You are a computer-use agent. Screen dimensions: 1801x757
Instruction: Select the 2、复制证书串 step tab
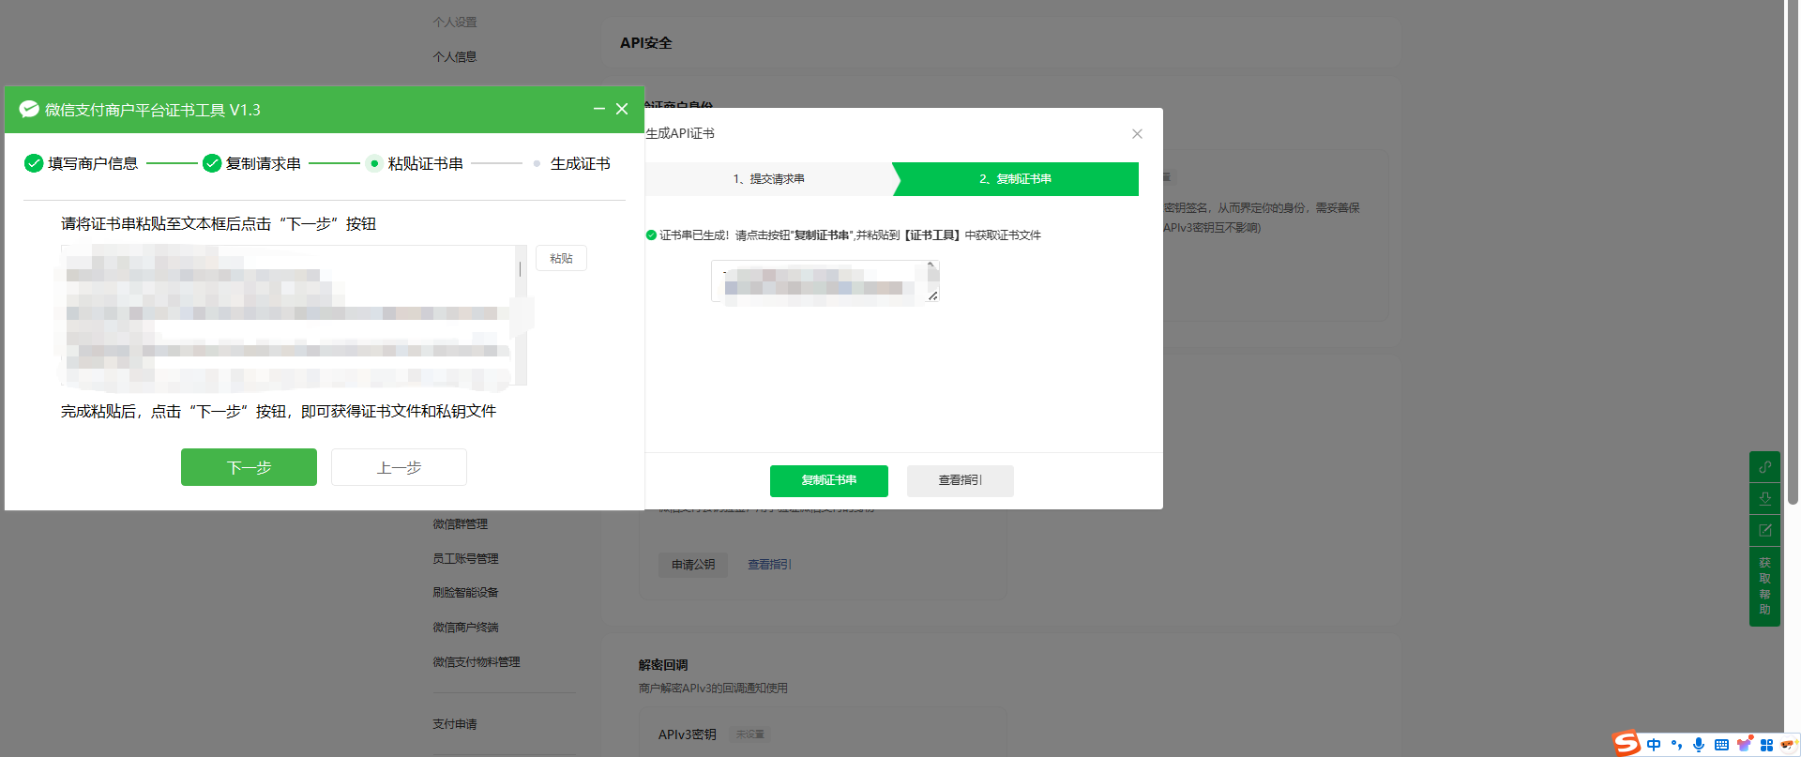[x=1015, y=179]
